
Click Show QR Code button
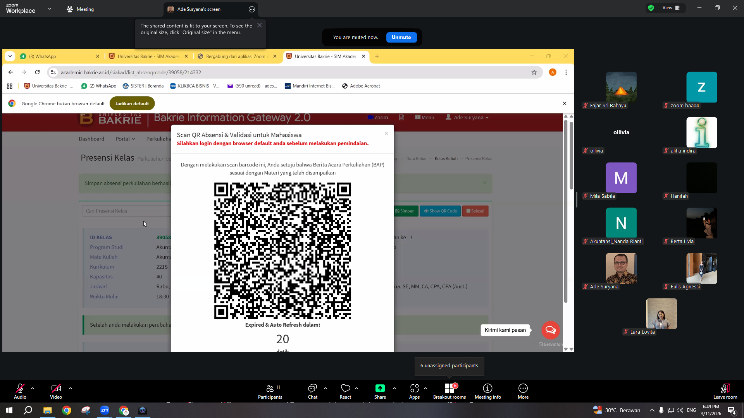(x=440, y=211)
